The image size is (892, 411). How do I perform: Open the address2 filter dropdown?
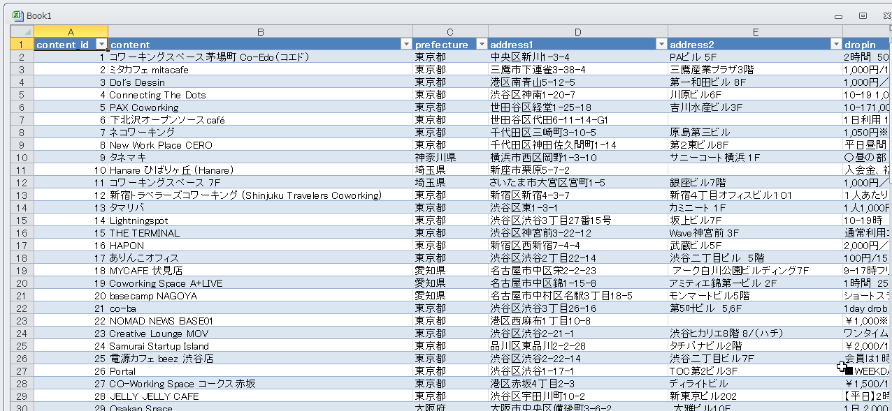click(x=835, y=44)
